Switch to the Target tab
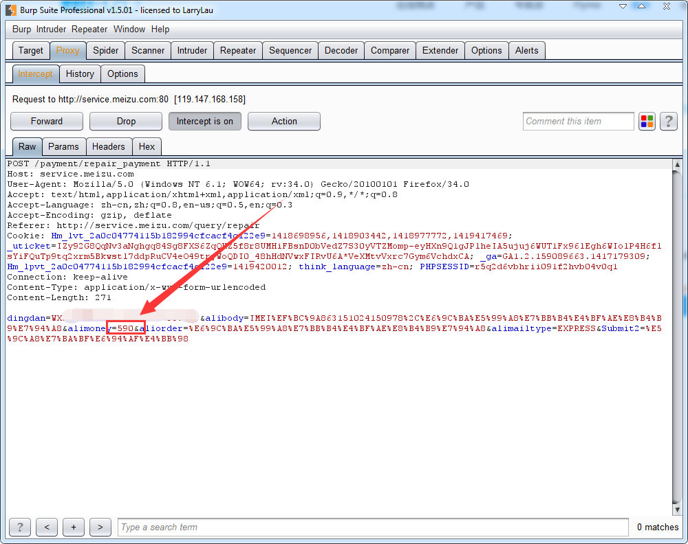The image size is (688, 544). (31, 50)
